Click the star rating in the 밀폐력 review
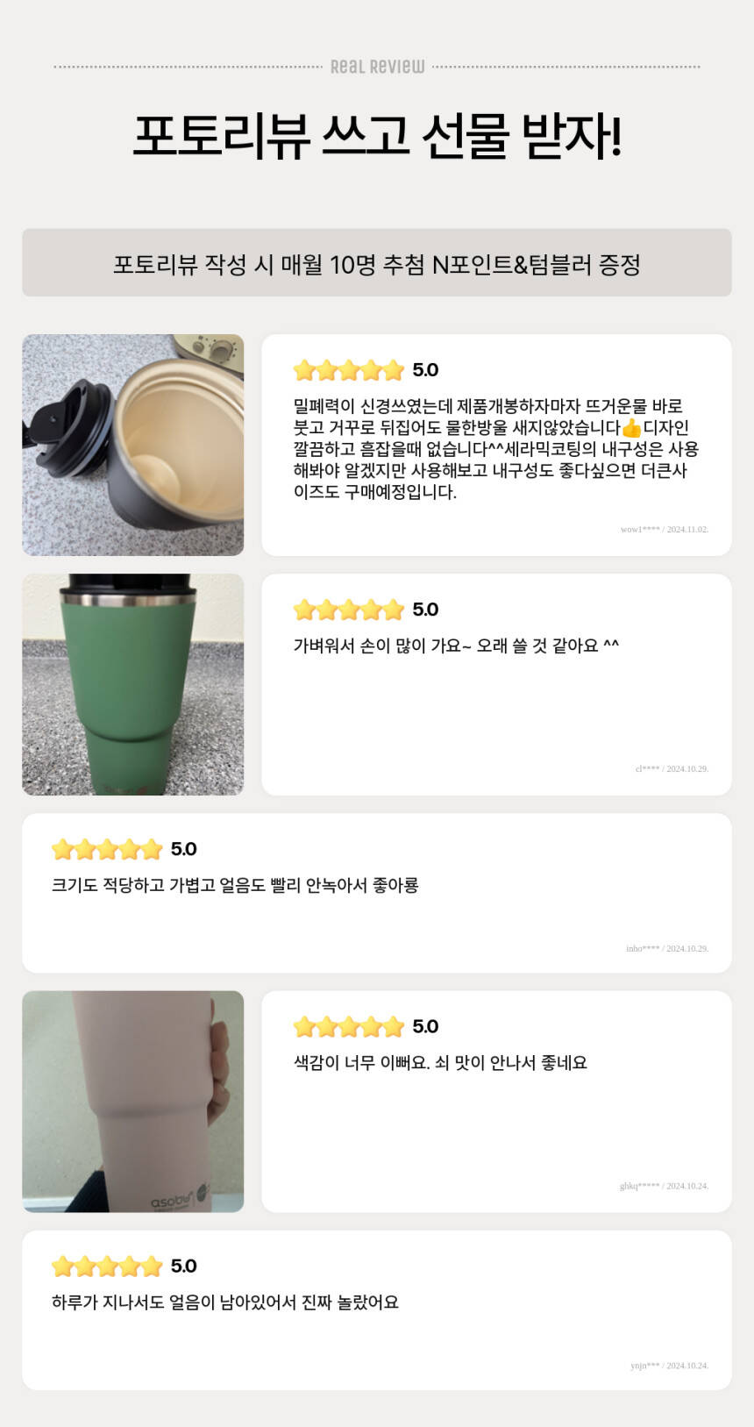This screenshot has width=754, height=1427. (x=348, y=370)
